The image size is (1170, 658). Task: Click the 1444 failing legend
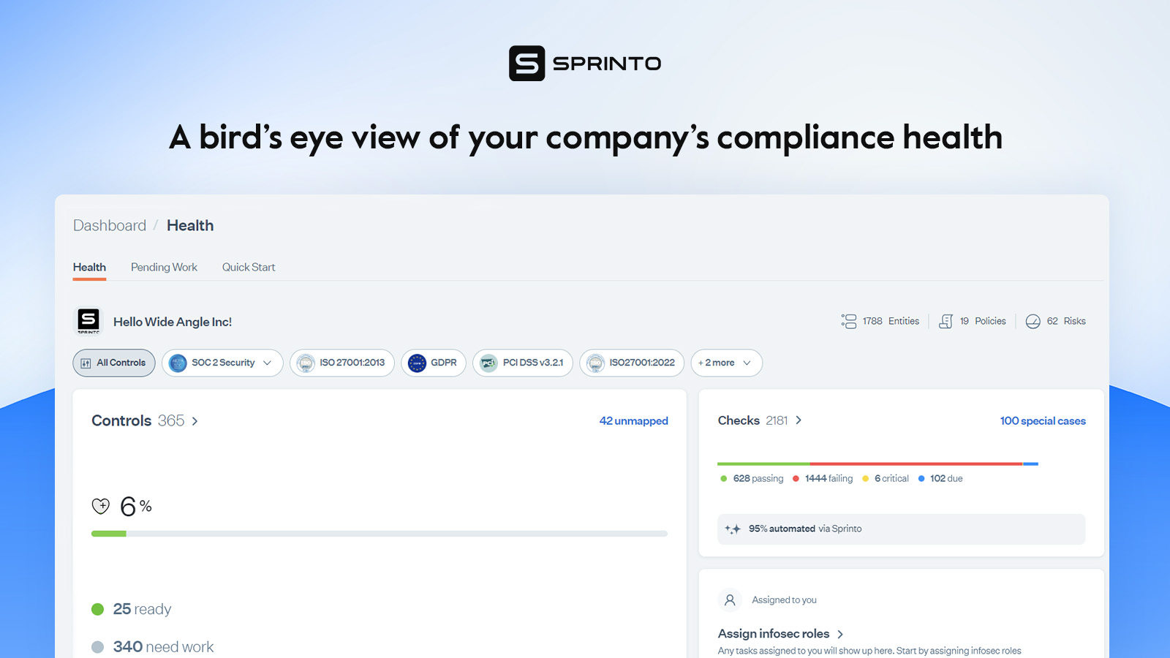tap(823, 479)
